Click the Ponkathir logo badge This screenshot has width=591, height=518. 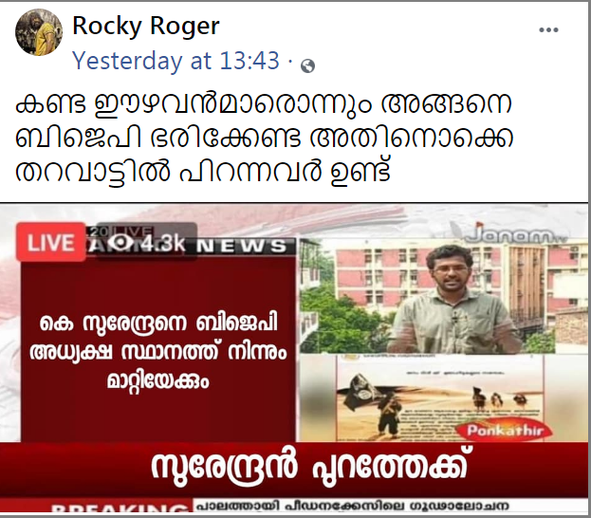coord(505,430)
